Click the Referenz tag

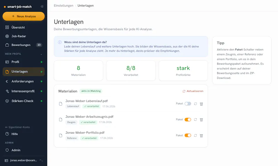(72, 138)
